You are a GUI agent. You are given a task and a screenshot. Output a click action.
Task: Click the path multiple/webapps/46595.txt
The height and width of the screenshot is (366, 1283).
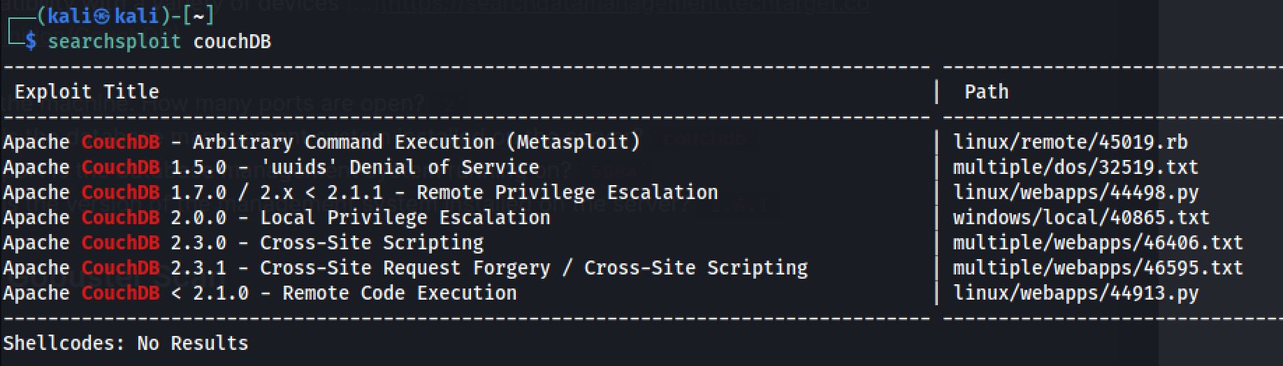(x=1098, y=268)
